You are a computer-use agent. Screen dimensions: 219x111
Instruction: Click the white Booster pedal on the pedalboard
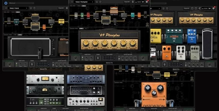[x=181, y=53]
